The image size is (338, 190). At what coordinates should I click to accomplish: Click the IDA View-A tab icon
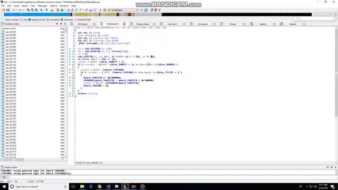(72, 24)
